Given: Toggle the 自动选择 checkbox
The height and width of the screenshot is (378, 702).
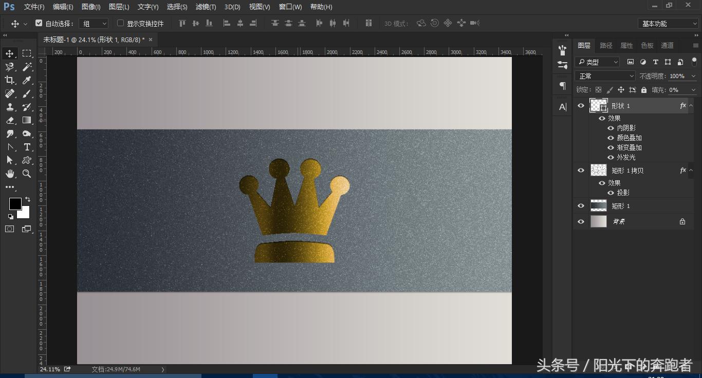Looking at the screenshot, I should click(39, 23).
